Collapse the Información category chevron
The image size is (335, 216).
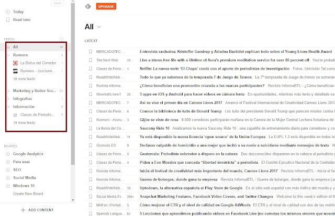8,107
